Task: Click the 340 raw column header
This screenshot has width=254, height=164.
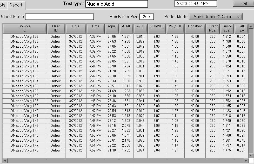Action: click(241, 28)
